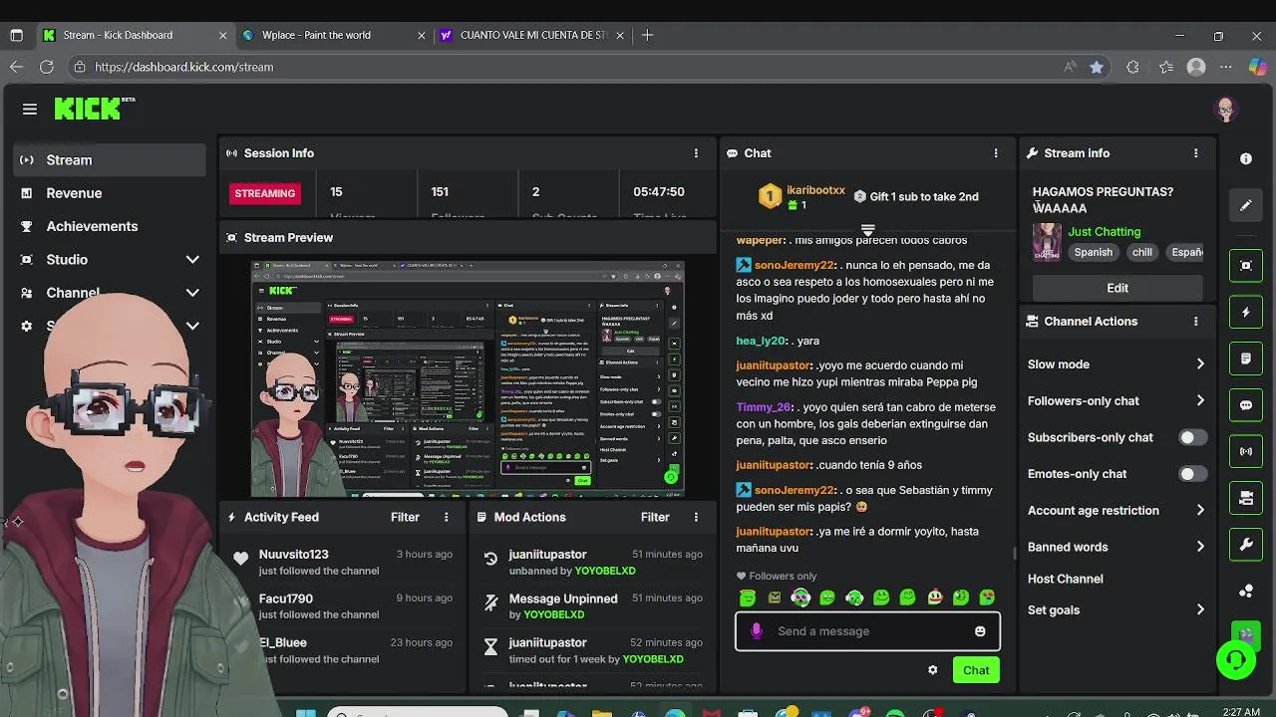The width and height of the screenshot is (1276, 717).
Task: Open Activity Feed three-dot menu
Action: (446, 517)
